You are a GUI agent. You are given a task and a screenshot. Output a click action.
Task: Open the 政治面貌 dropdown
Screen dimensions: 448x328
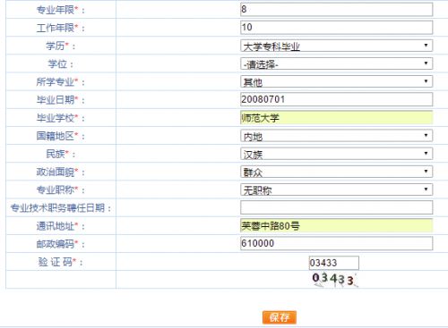click(x=336, y=172)
